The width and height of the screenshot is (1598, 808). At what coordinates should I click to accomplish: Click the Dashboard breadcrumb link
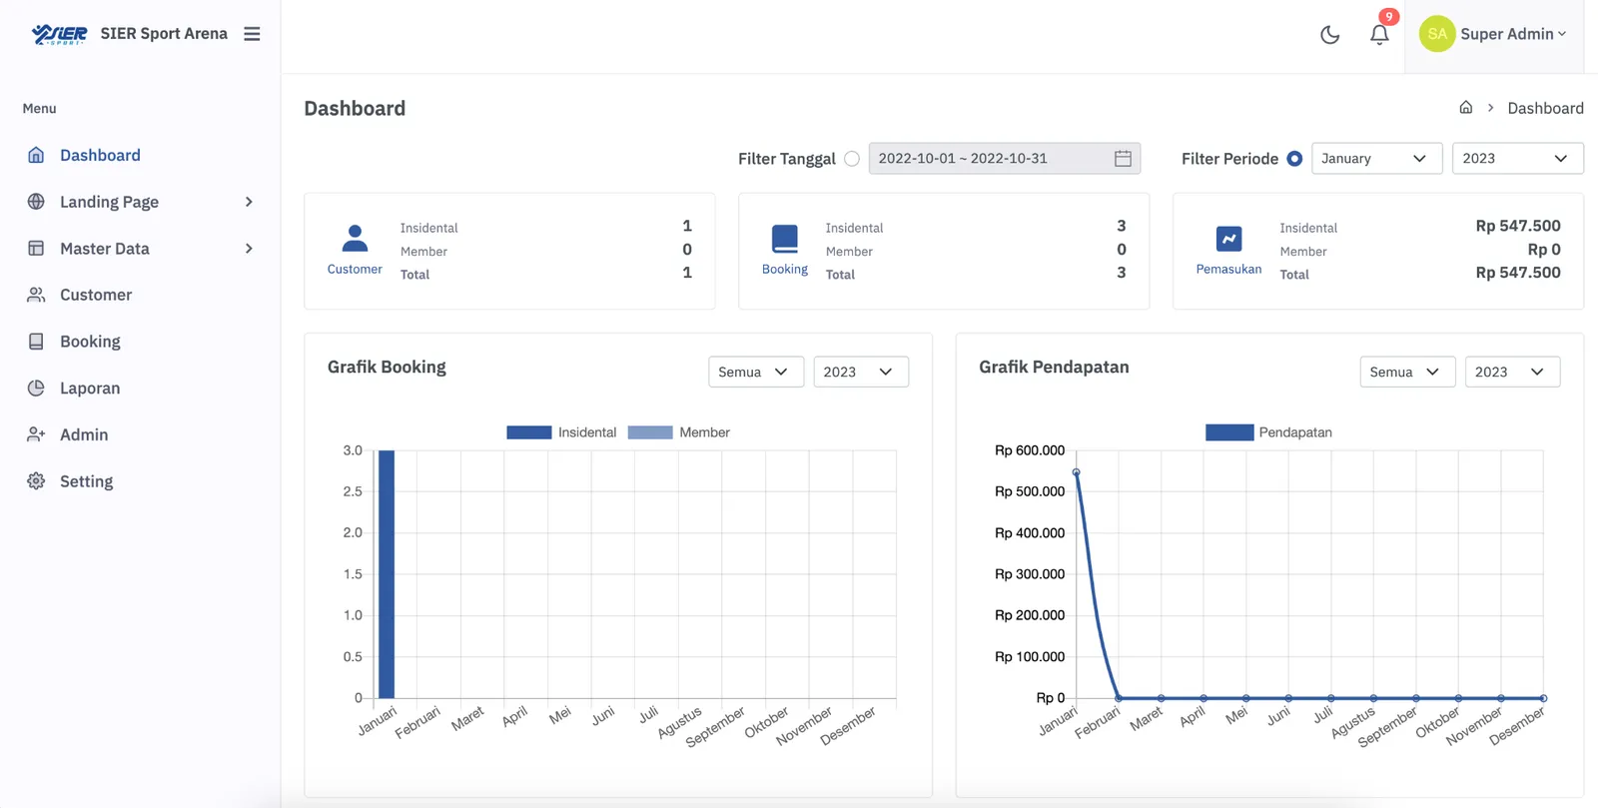(x=1545, y=108)
